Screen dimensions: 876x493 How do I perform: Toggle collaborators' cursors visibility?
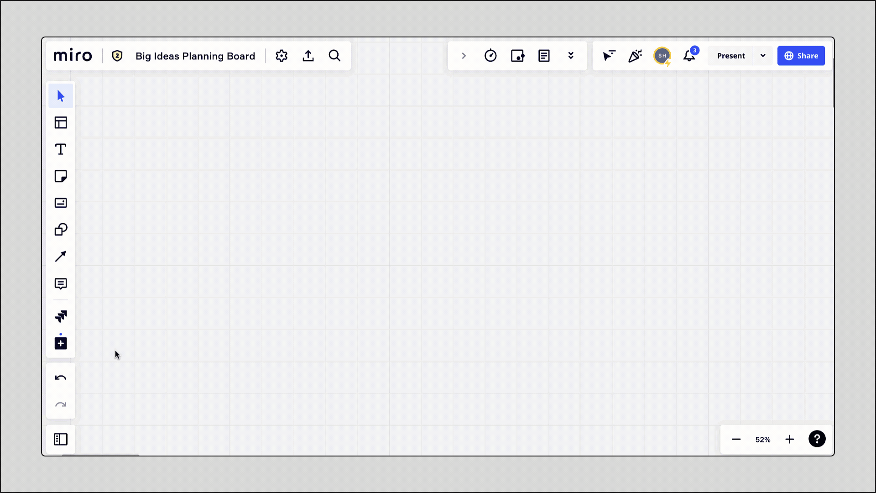(x=609, y=56)
